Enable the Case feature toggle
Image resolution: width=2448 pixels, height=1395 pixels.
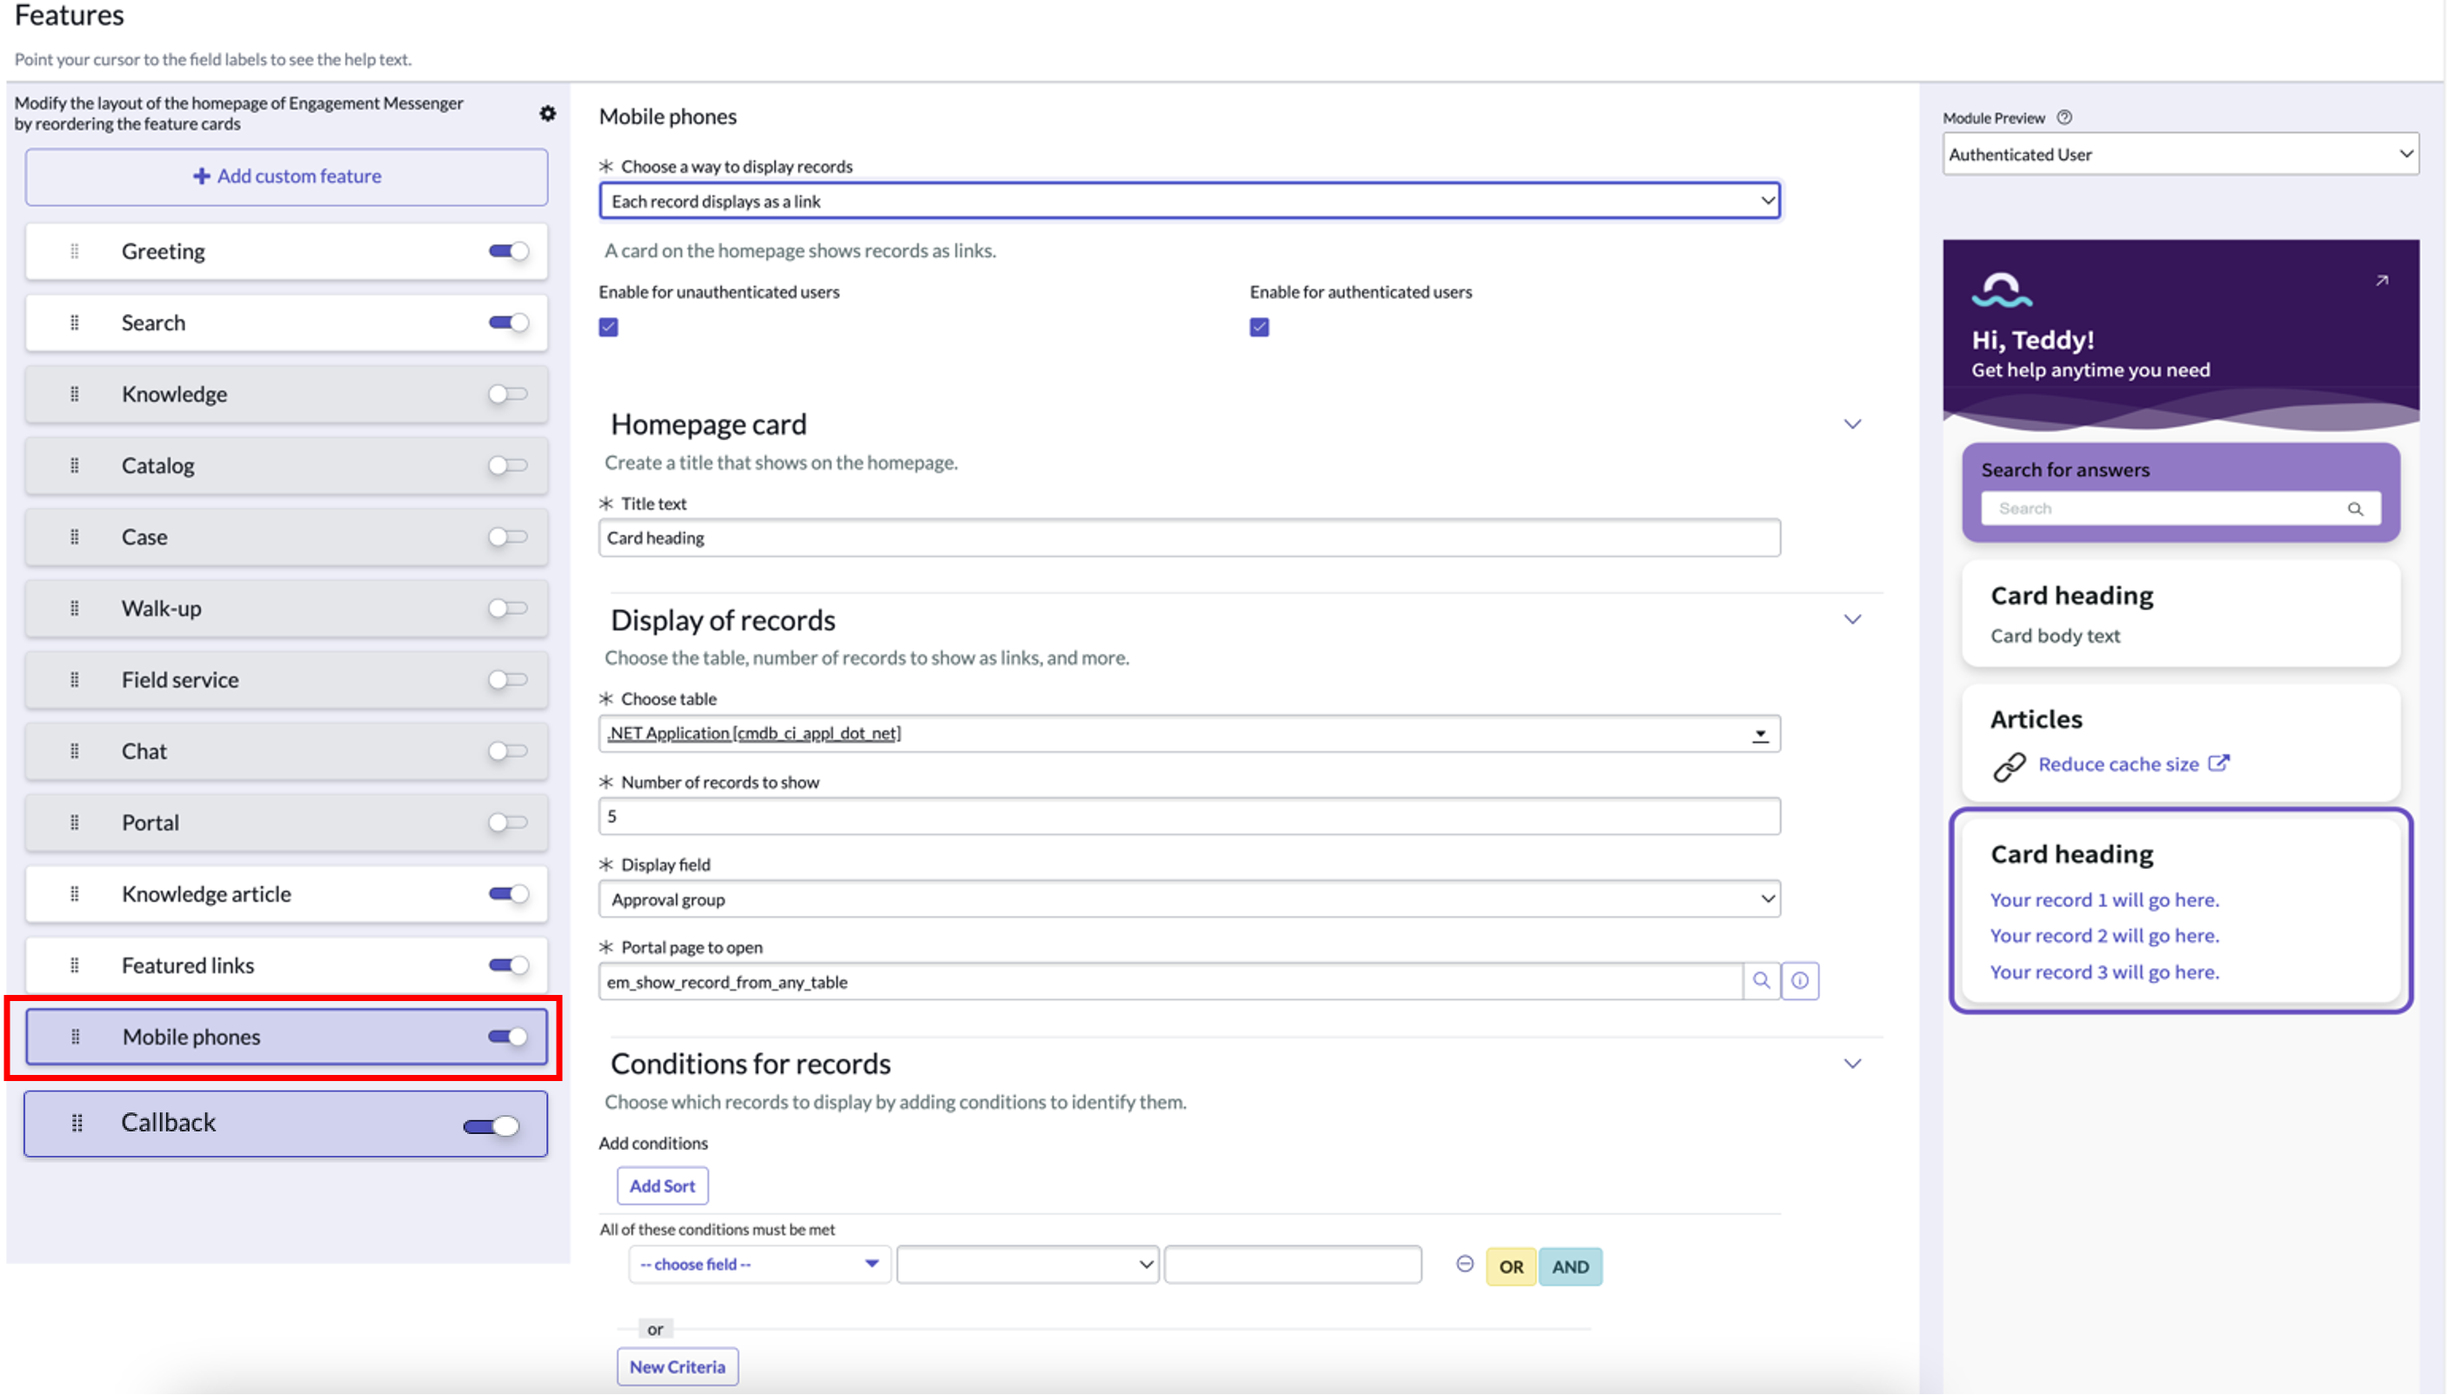509,537
